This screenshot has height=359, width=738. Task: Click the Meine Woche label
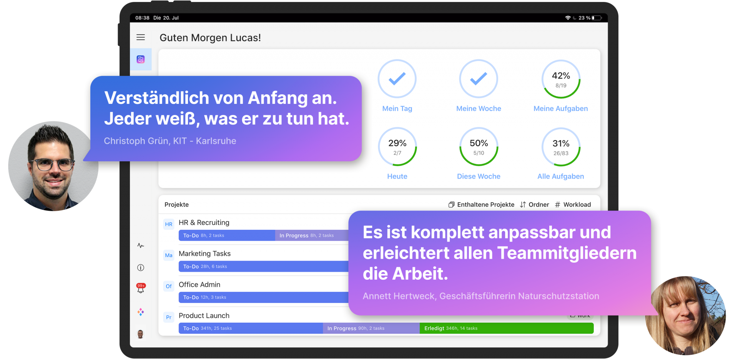click(x=479, y=109)
